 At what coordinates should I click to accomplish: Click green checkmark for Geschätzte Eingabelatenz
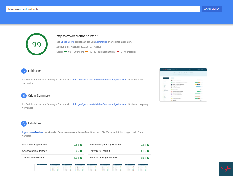coord(148,158)
